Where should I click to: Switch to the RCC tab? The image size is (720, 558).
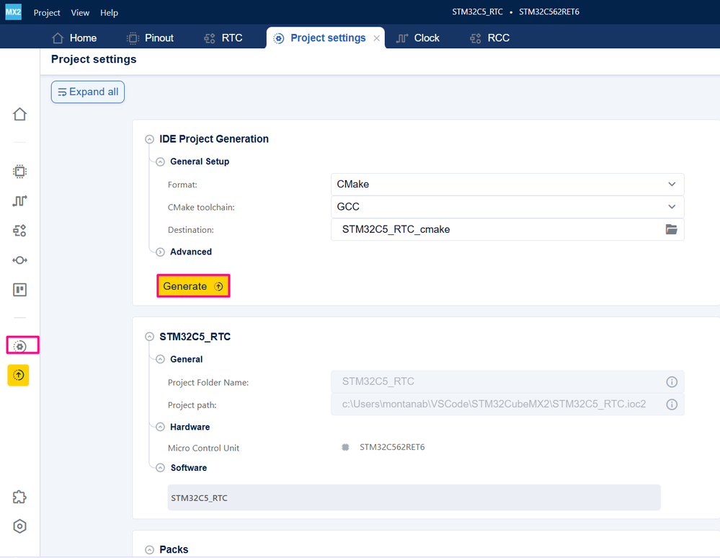pos(489,38)
